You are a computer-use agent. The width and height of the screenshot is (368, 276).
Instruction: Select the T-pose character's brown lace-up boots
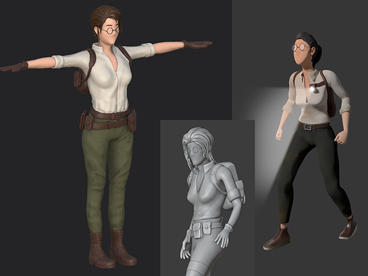click(x=113, y=249)
